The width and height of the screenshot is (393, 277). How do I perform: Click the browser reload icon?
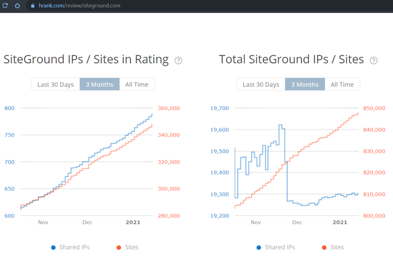(x=5, y=6)
